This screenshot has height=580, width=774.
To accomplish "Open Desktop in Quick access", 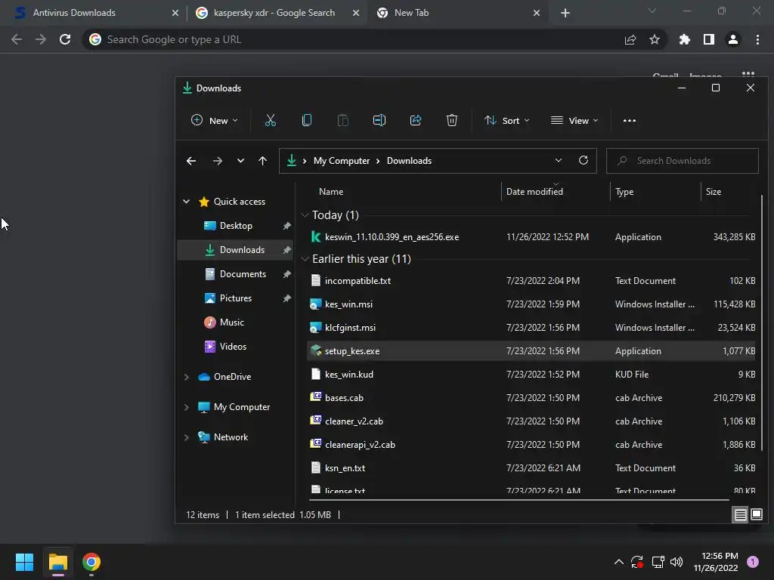I will 235,226.
